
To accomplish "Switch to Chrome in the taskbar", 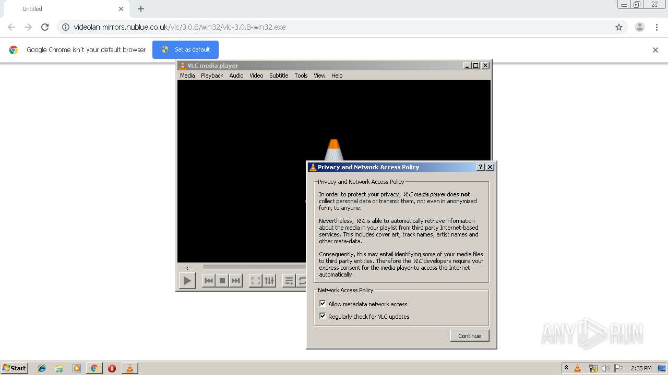I will click(94, 368).
